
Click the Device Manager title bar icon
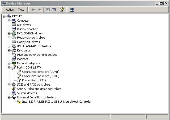click(x=4, y=3)
